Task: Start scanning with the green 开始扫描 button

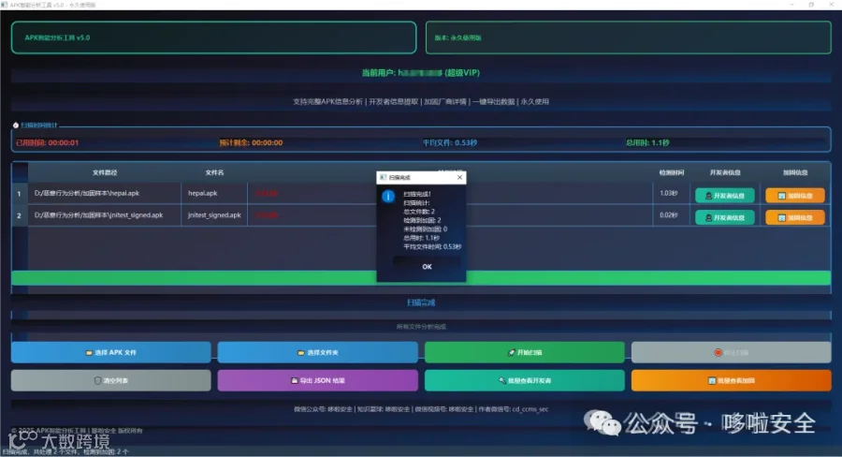Action: pyautogui.click(x=525, y=353)
